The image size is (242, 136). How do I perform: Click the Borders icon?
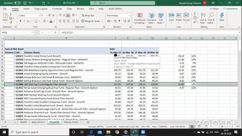36,21
